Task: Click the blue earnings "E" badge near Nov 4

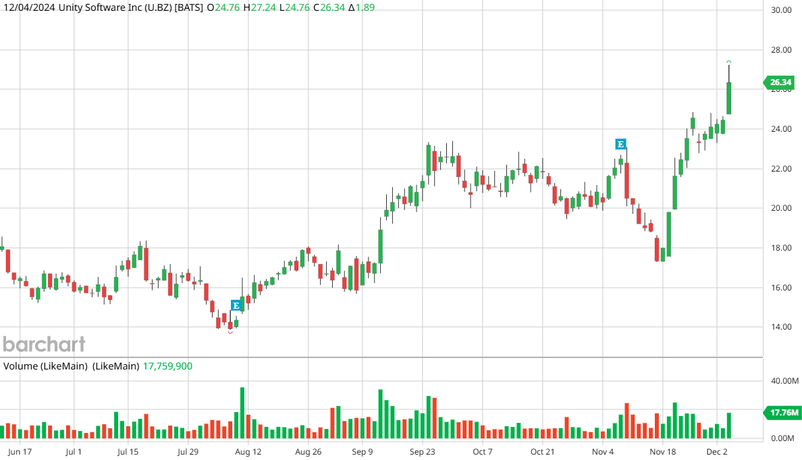Action: [619, 144]
